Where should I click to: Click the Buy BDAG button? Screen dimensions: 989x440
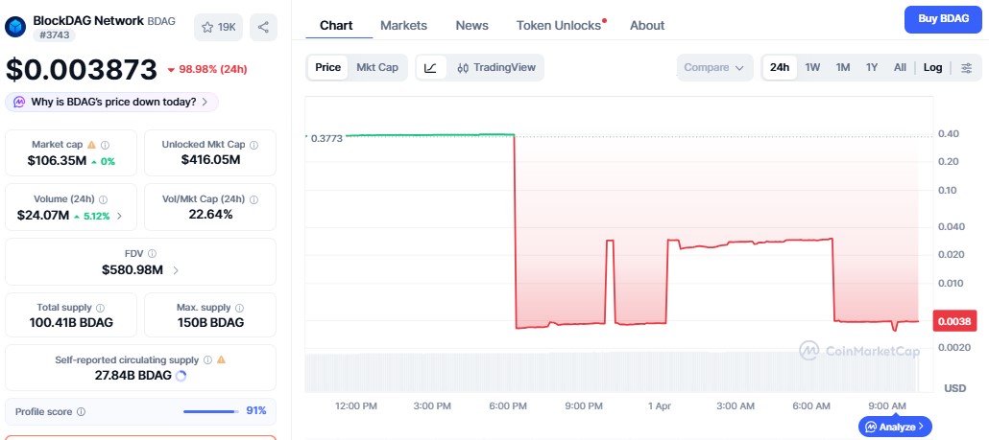pos(941,19)
